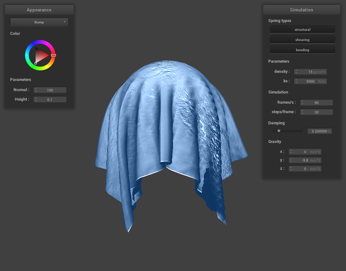The image size is (346, 271).
Task: Click the Simulation panel title bar
Action: 301,10
